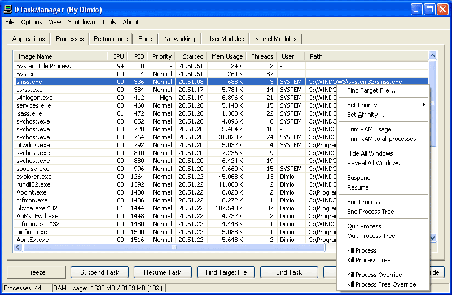Sort processes by CPU column header

click(x=118, y=56)
